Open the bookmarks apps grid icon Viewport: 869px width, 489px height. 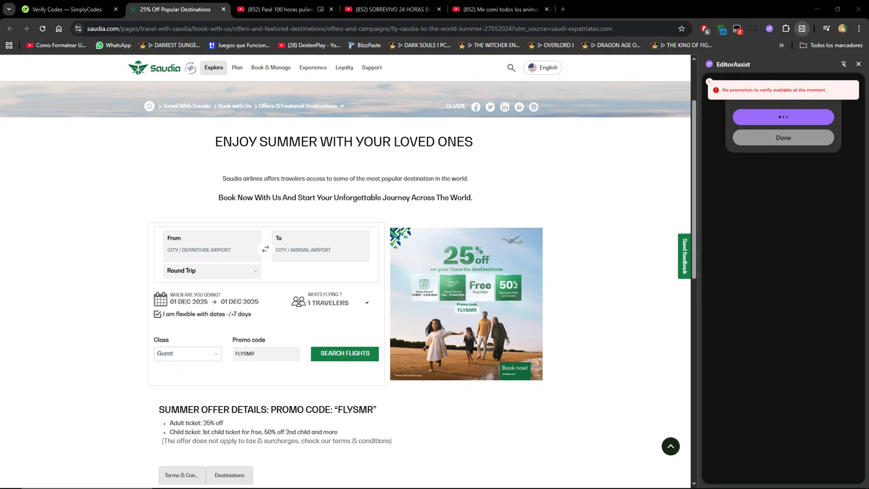pos(9,45)
